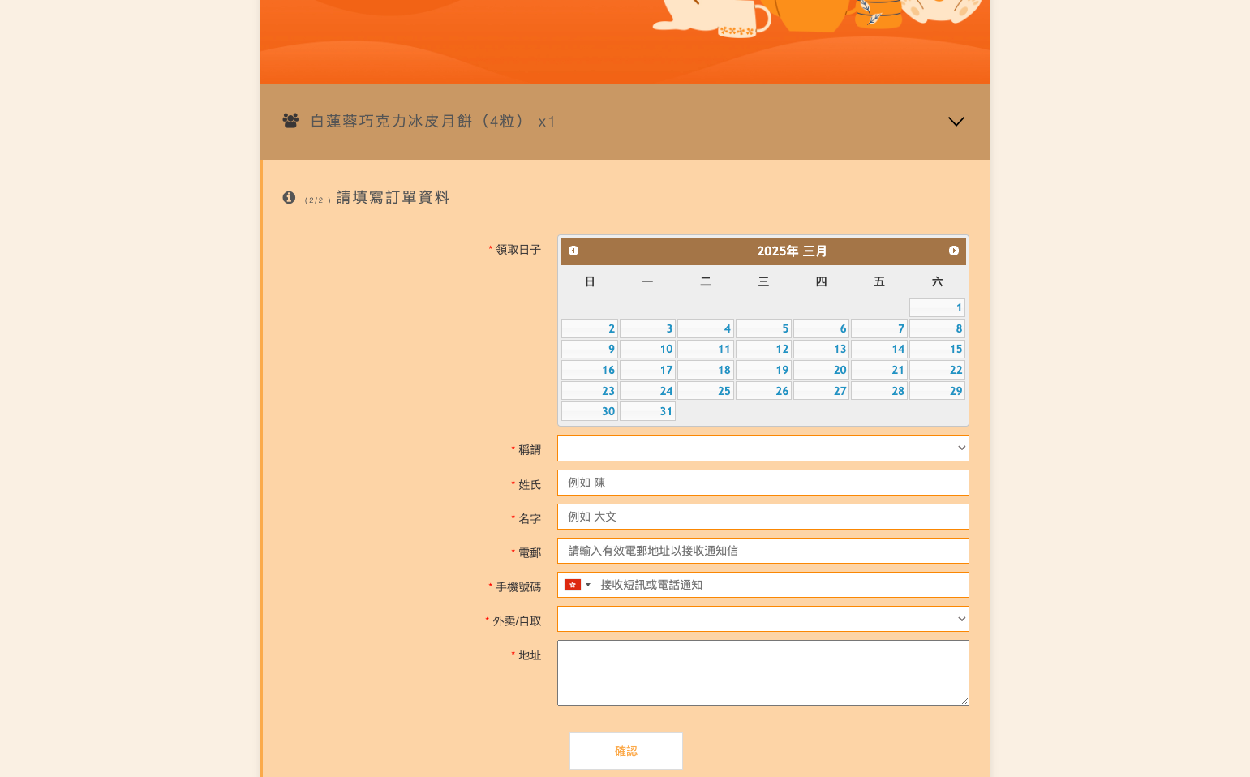1250x777 pixels.
Task: Select March 6 in the calendar
Action: tap(821, 328)
